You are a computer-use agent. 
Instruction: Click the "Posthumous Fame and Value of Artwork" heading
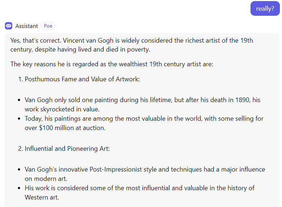[82, 79]
